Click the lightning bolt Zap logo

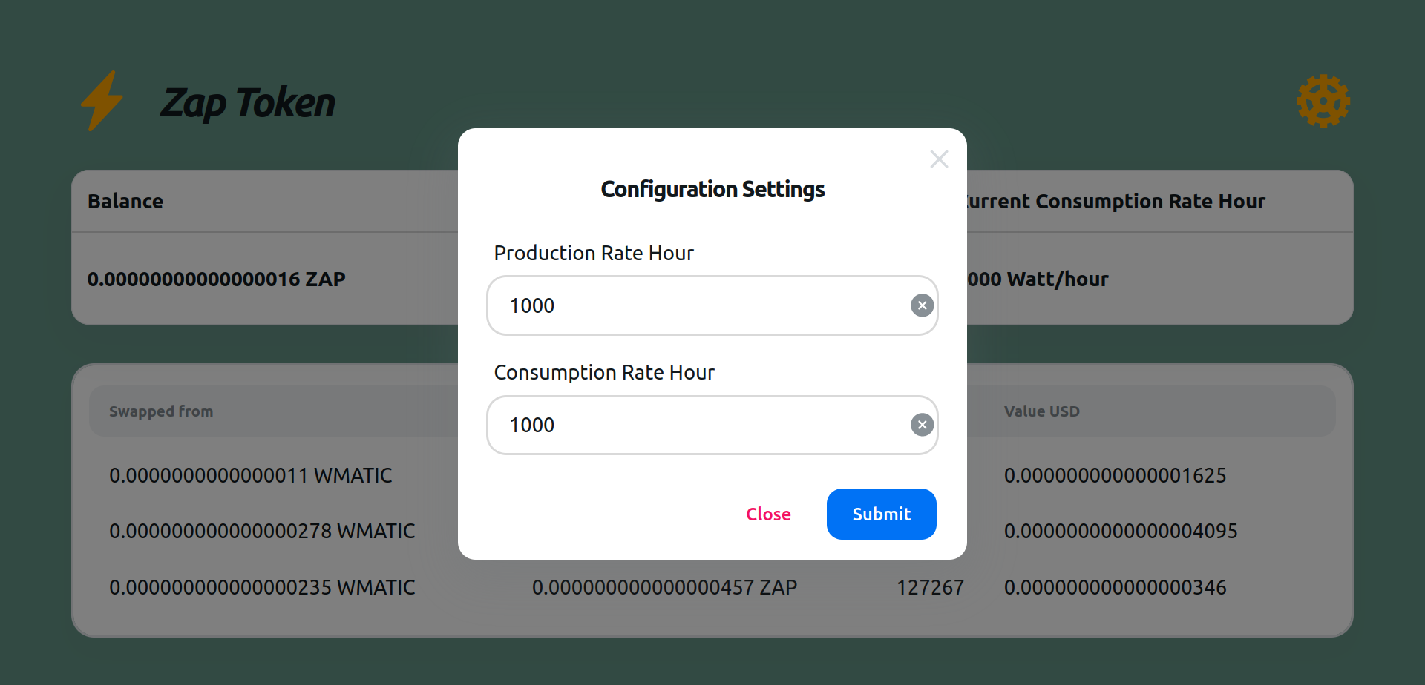102,101
